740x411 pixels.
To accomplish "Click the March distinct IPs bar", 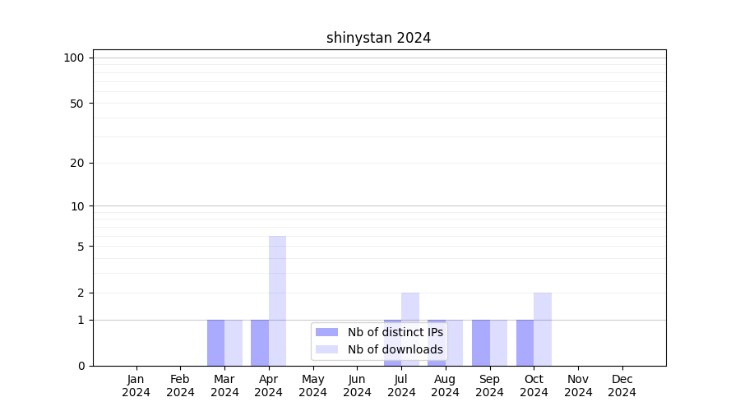I will (215, 343).
